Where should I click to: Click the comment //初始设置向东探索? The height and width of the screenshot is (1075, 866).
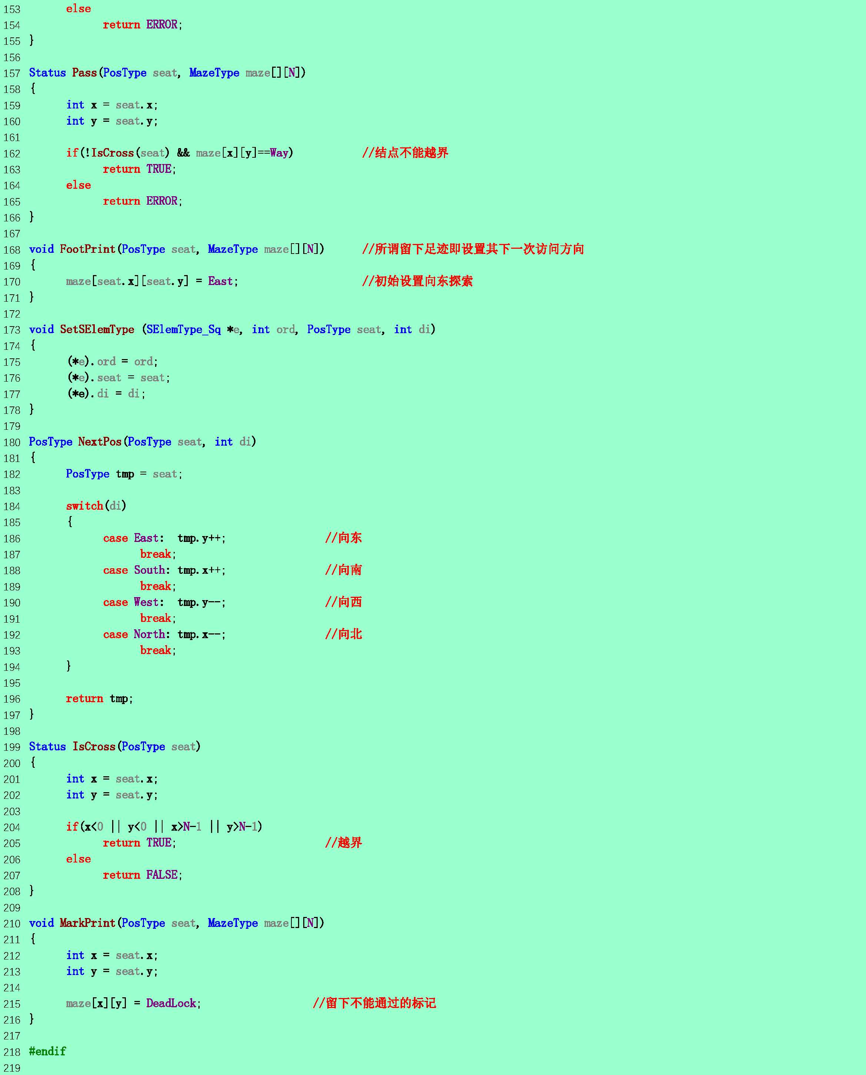pyautogui.click(x=417, y=281)
